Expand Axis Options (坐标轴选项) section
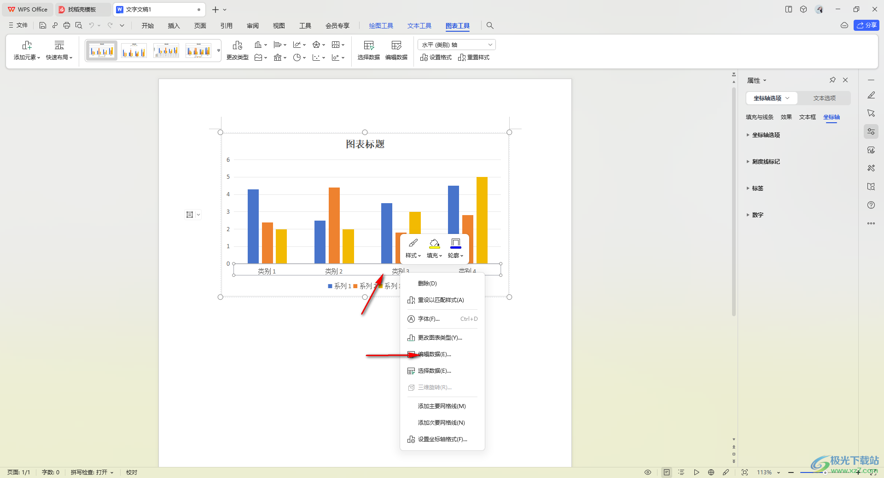The image size is (884, 478). coord(763,135)
